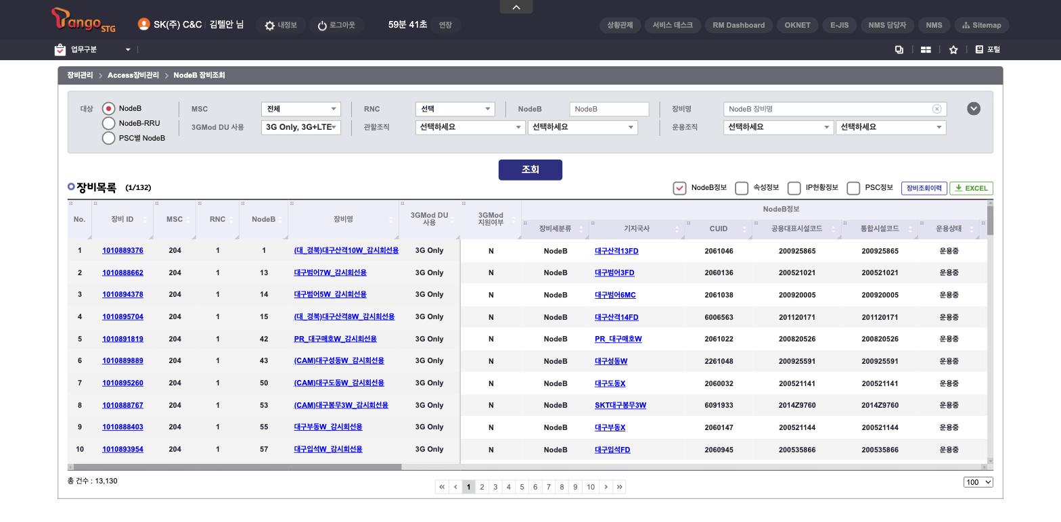The image size is (1061, 522).
Task: Select the NodeB-RRU radio option
Action: pyautogui.click(x=108, y=123)
